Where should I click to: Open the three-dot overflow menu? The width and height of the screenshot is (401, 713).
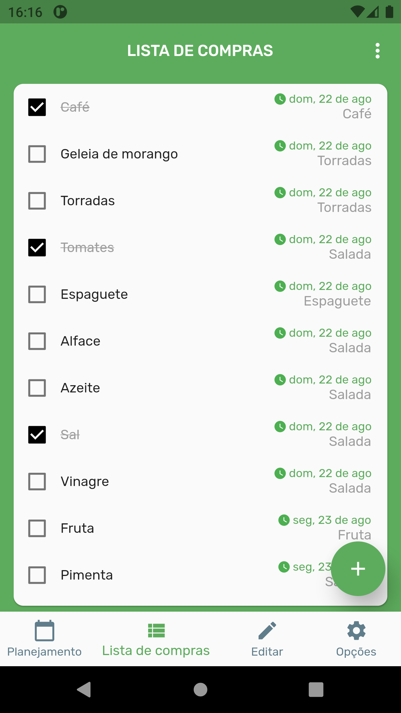tap(377, 51)
